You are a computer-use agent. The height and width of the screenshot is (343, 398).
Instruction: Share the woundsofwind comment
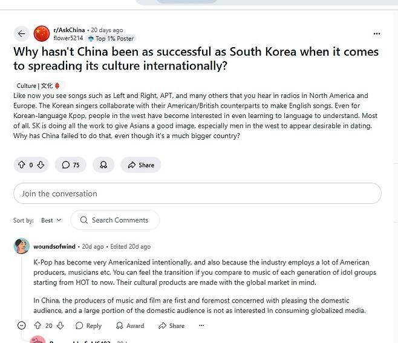pyautogui.click(x=172, y=325)
